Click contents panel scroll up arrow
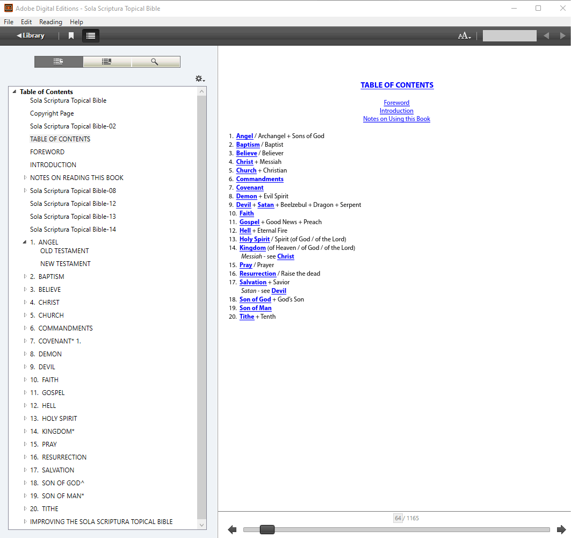This screenshot has width=571, height=538. 202,91
